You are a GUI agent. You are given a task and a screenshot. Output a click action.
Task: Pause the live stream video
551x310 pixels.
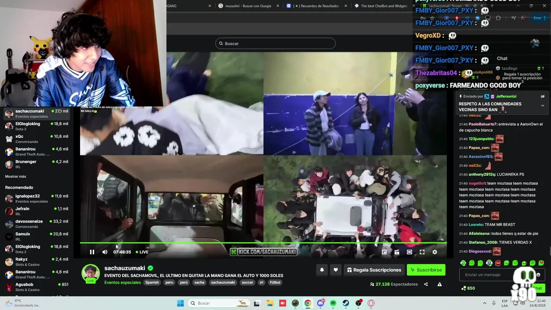tap(92, 252)
